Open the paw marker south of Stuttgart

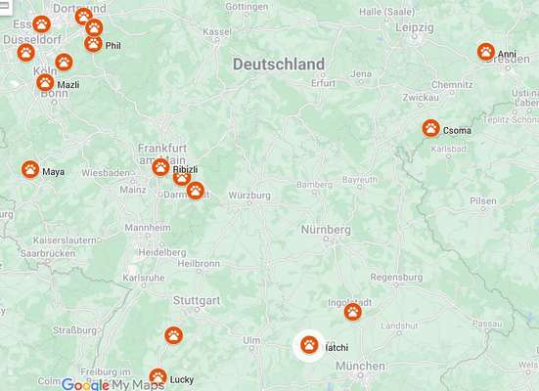click(x=173, y=335)
